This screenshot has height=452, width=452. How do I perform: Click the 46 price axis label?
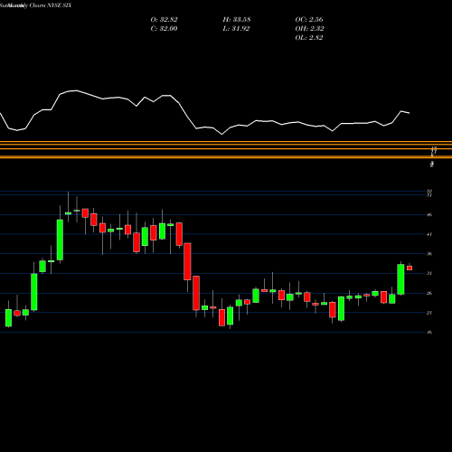429,215
